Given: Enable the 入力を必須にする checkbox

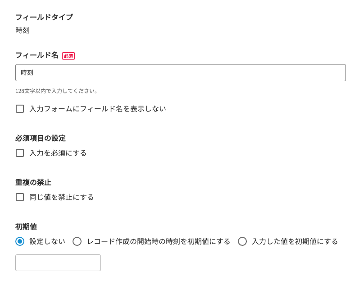Looking at the screenshot, I should click(x=20, y=153).
